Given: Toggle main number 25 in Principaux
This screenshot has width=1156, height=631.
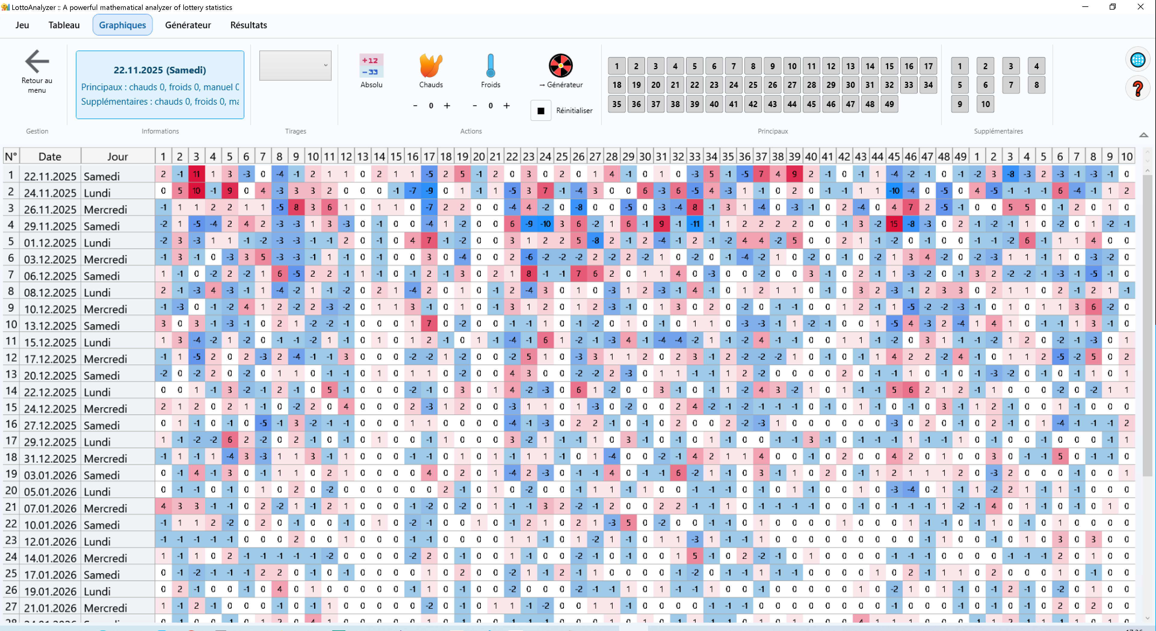Looking at the screenshot, I should coord(753,85).
